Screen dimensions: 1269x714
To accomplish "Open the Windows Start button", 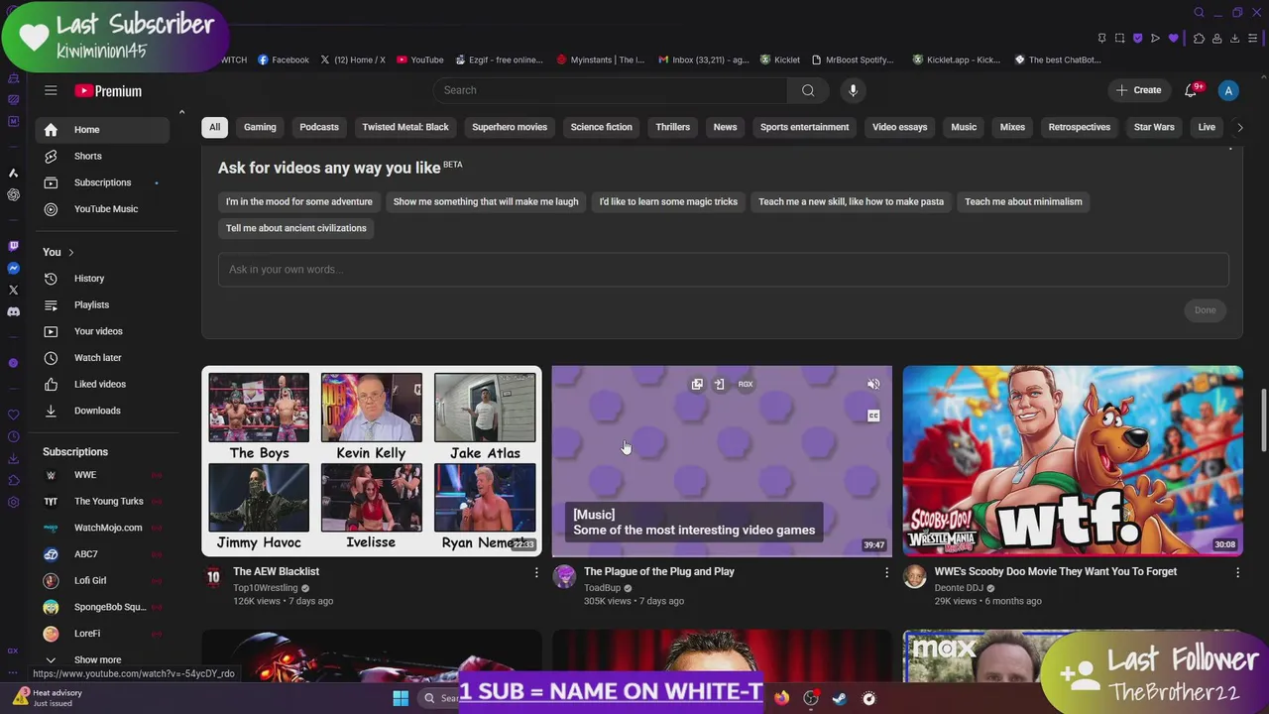I will coord(401,698).
